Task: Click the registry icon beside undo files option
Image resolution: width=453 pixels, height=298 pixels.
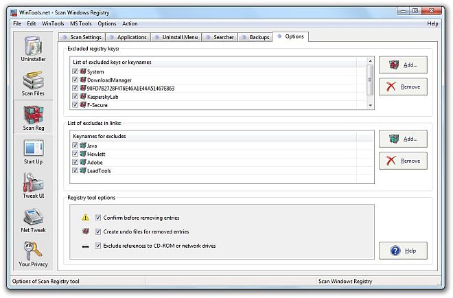Action: coord(85,231)
